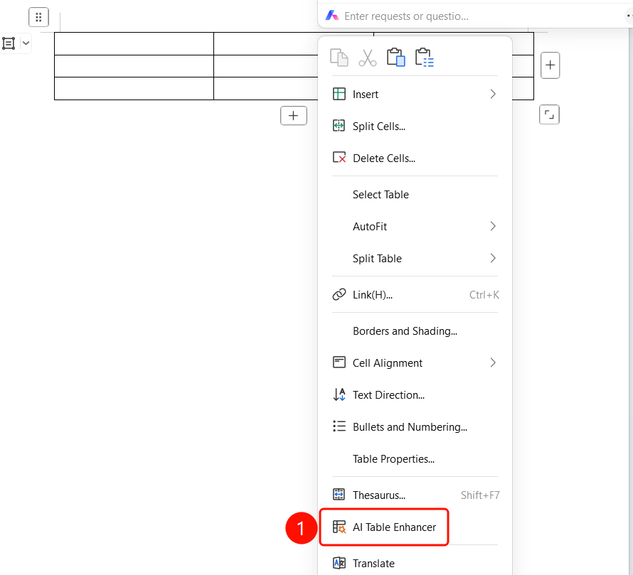Screen dimensions: 633x575
Task: Click the first cell of the table
Action: pos(134,43)
